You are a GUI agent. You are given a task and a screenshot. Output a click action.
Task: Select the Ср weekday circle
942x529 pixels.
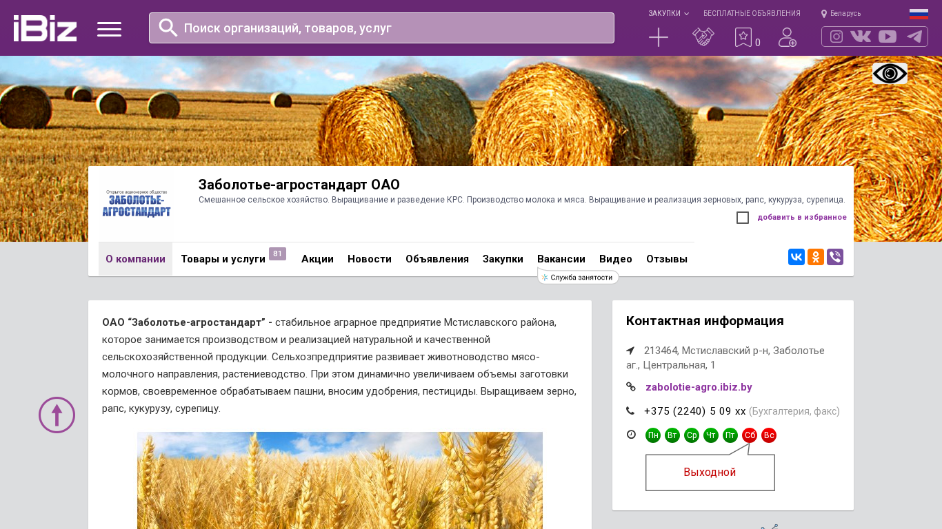pos(692,435)
